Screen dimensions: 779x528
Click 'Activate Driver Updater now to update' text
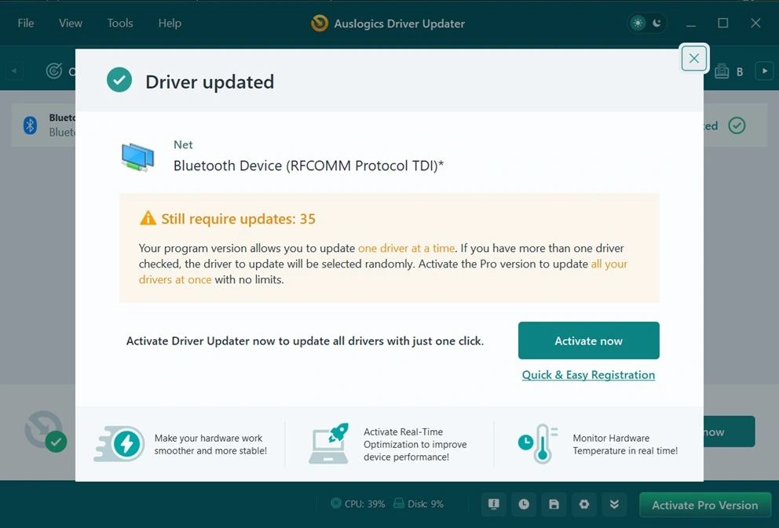click(x=305, y=341)
